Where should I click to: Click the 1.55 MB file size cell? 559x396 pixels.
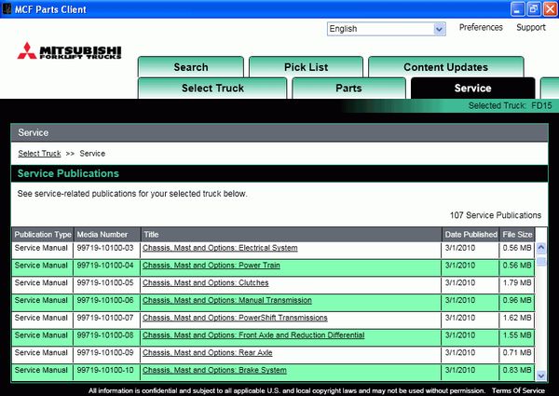pos(517,337)
